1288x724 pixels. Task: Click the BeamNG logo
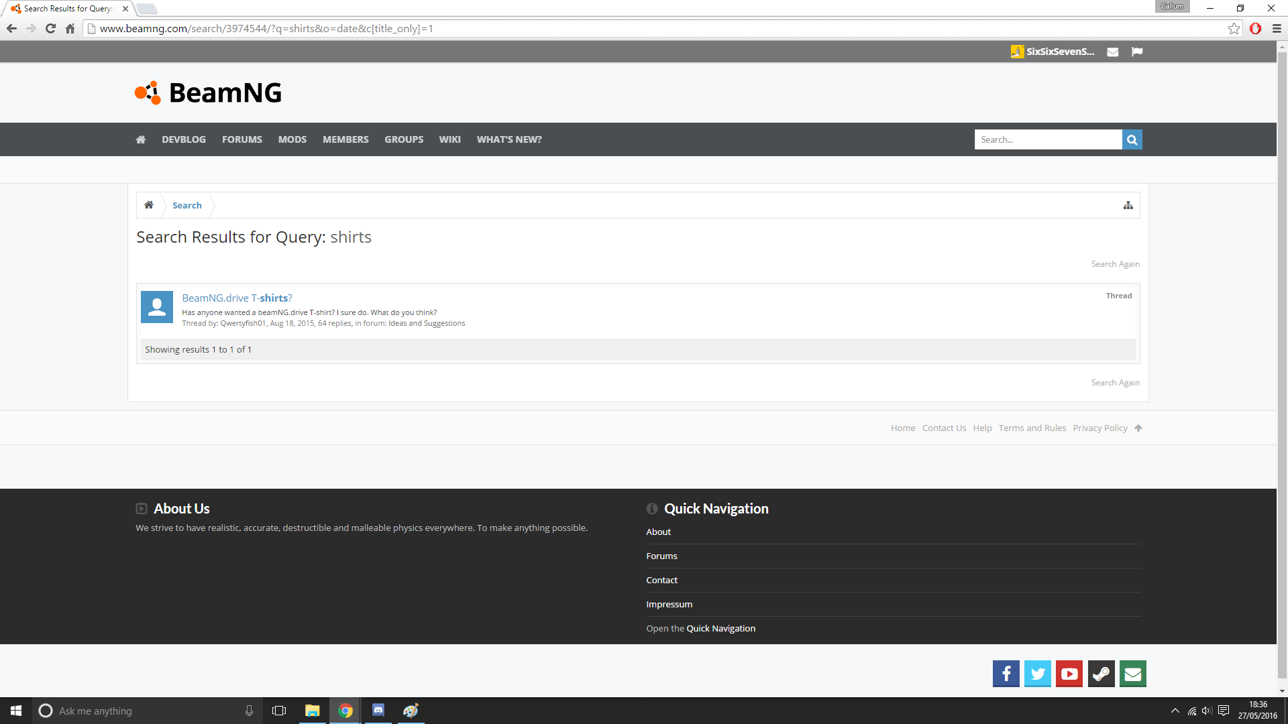[x=208, y=93]
